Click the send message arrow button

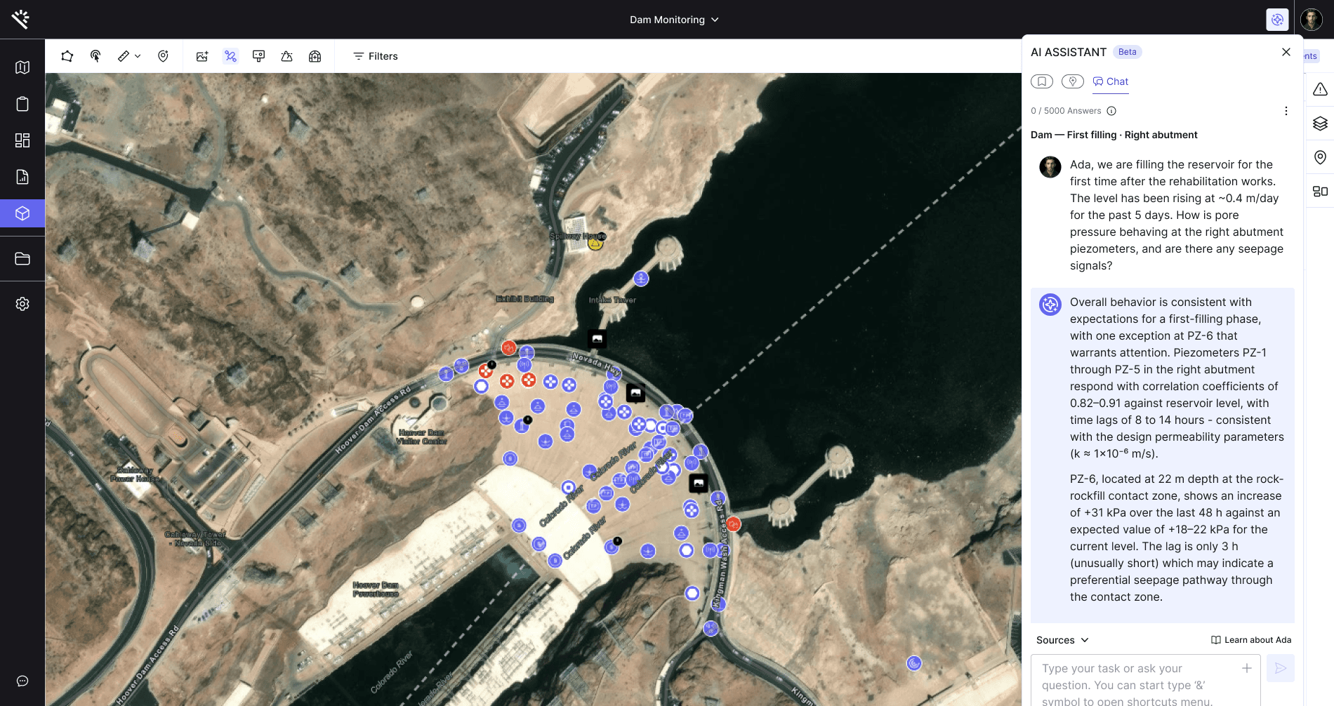click(x=1281, y=668)
